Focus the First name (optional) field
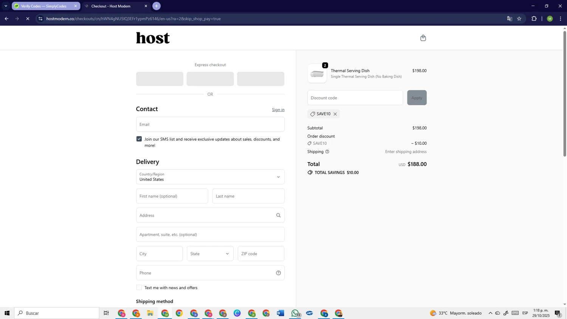This screenshot has height=319, width=567. pyautogui.click(x=172, y=196)
